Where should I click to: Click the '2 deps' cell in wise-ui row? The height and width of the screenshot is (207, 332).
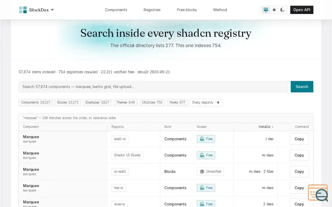268,204
